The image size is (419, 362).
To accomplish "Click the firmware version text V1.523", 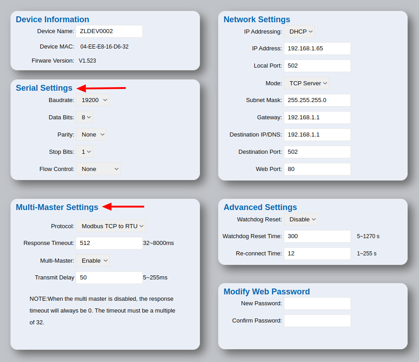I will [x=88, y=61].
